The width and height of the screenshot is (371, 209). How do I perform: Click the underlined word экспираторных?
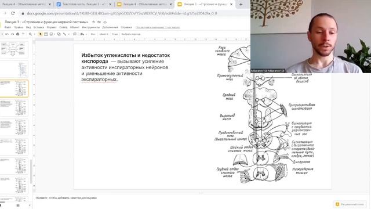pyautogui.click(x=99, y=80)
